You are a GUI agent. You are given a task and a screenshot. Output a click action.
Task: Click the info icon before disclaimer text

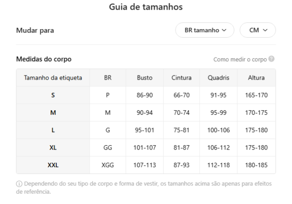coord(19,184)
